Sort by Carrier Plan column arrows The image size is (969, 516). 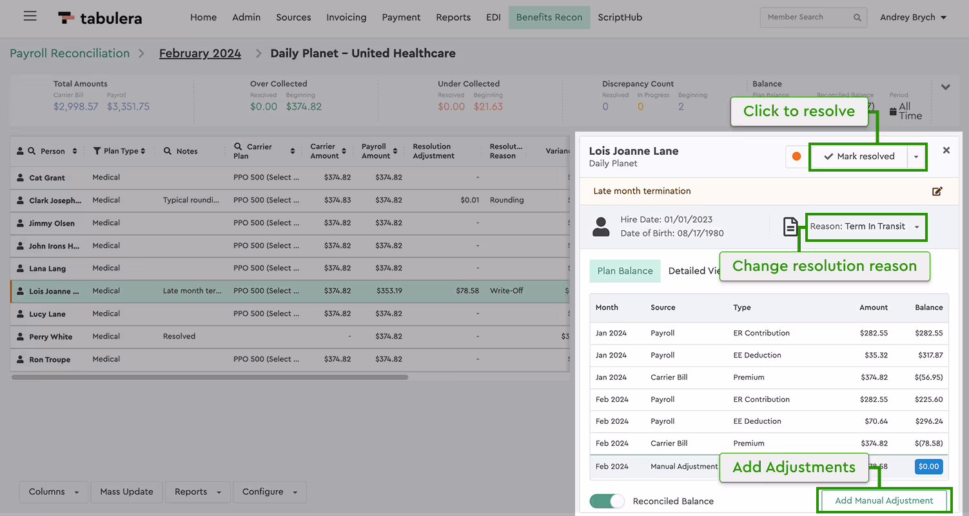[x=293, y=151]
